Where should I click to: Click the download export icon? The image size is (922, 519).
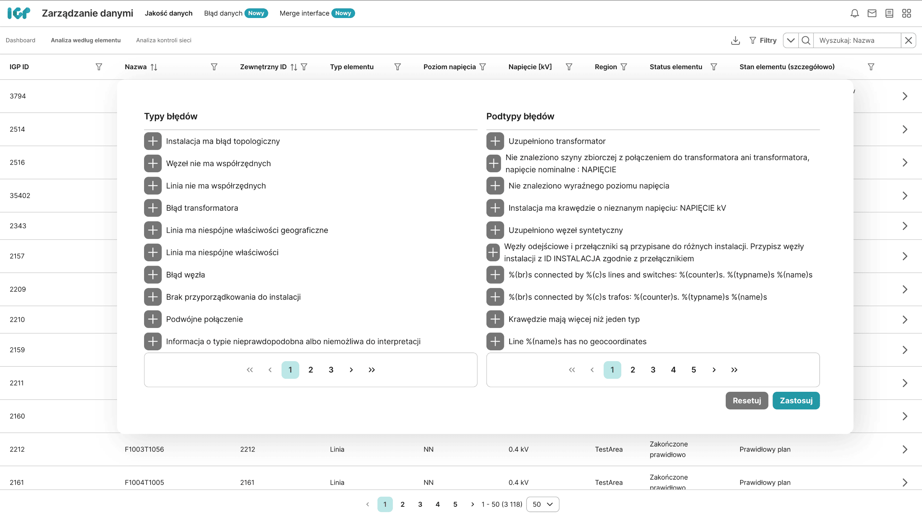click(x=735, y=40)
